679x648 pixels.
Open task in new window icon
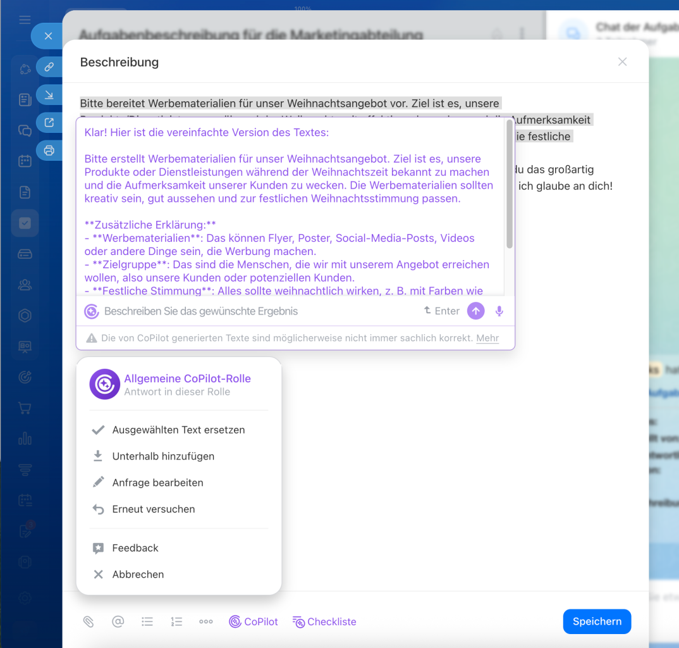[49, 123]
